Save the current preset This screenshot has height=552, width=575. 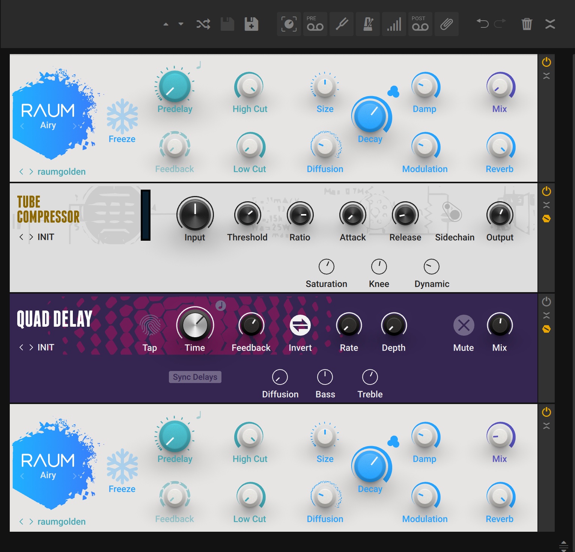point(227,24)
